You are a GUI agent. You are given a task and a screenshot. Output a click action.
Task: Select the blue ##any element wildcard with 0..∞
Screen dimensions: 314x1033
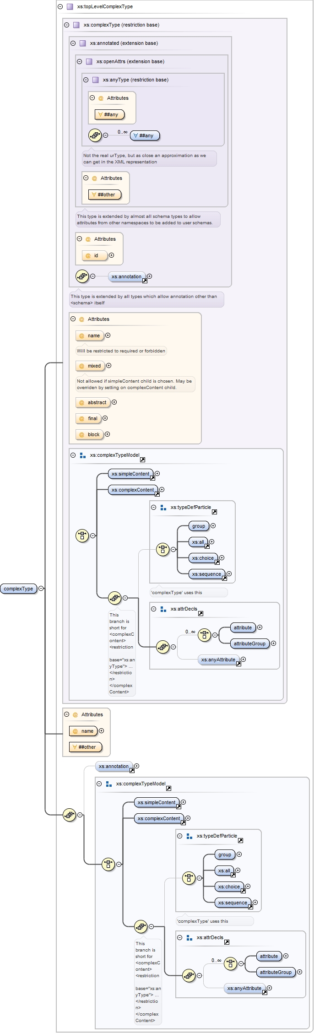tap(145, 135)
